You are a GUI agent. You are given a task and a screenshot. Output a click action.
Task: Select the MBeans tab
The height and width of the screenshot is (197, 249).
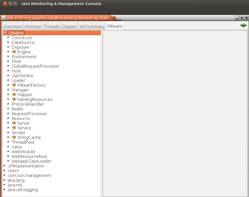click(115, 26)
